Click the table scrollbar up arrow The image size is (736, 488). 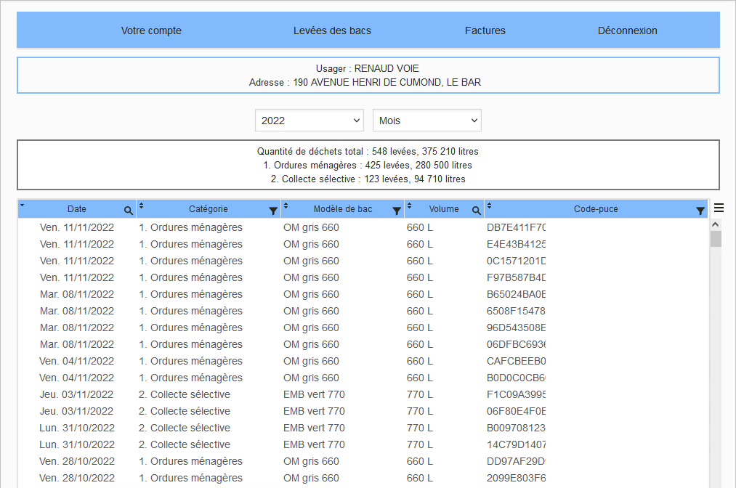point(716,224)
